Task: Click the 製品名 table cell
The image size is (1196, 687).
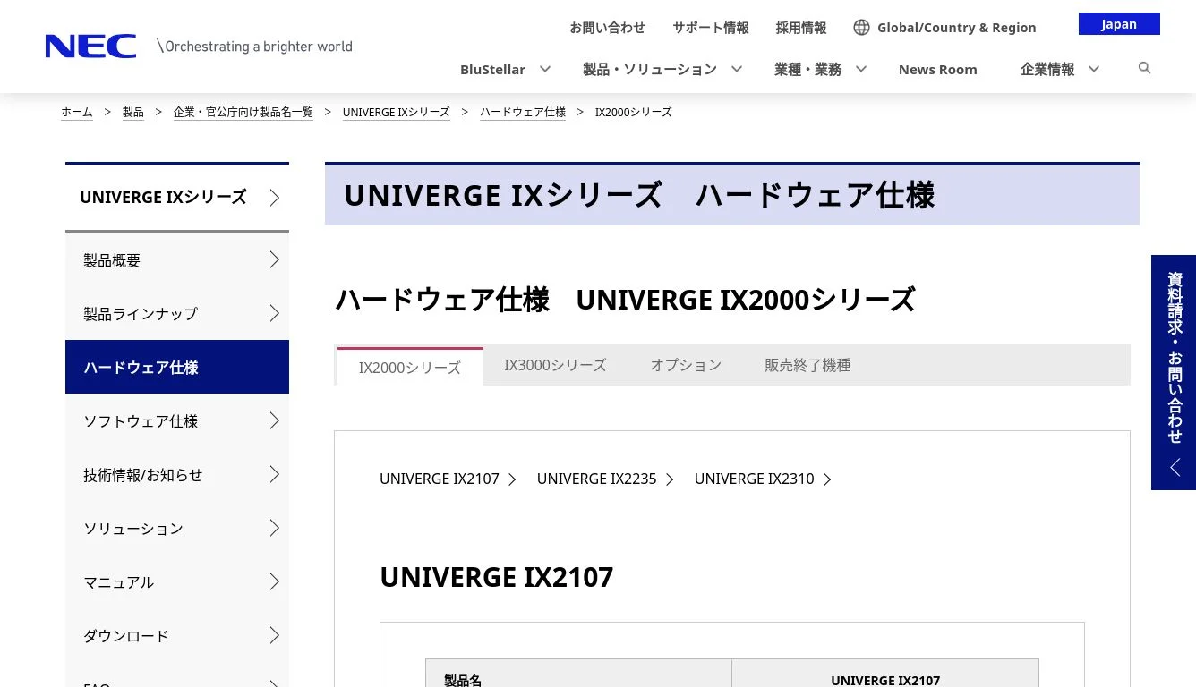Action: tap(578, 674)
